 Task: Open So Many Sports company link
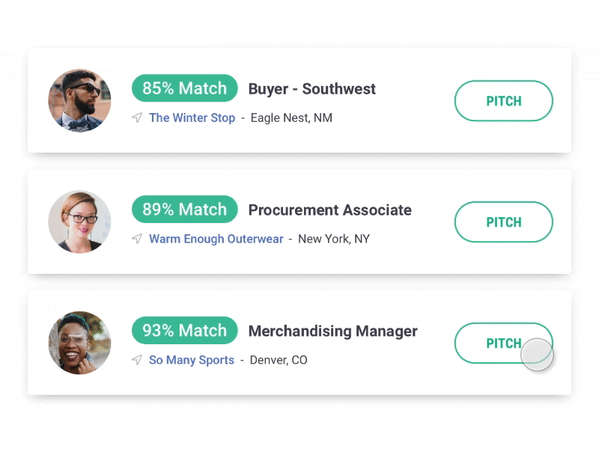click(191, 360)
